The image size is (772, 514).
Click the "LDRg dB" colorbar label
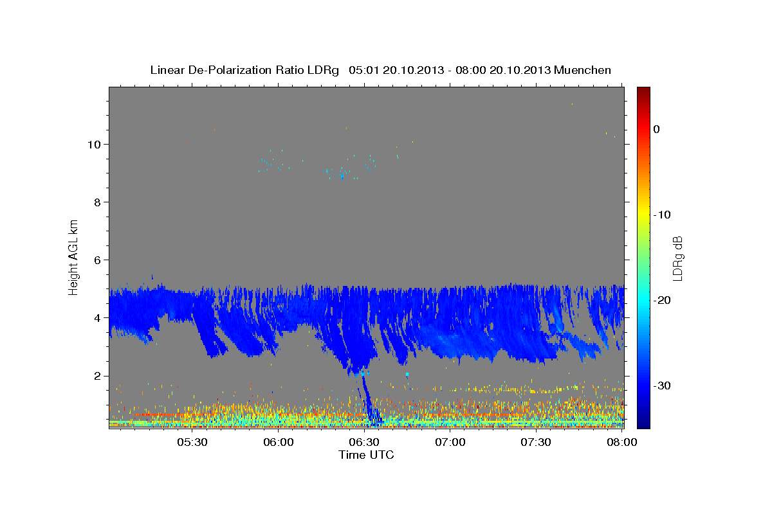pyautogui.click(x=677, y=258)
